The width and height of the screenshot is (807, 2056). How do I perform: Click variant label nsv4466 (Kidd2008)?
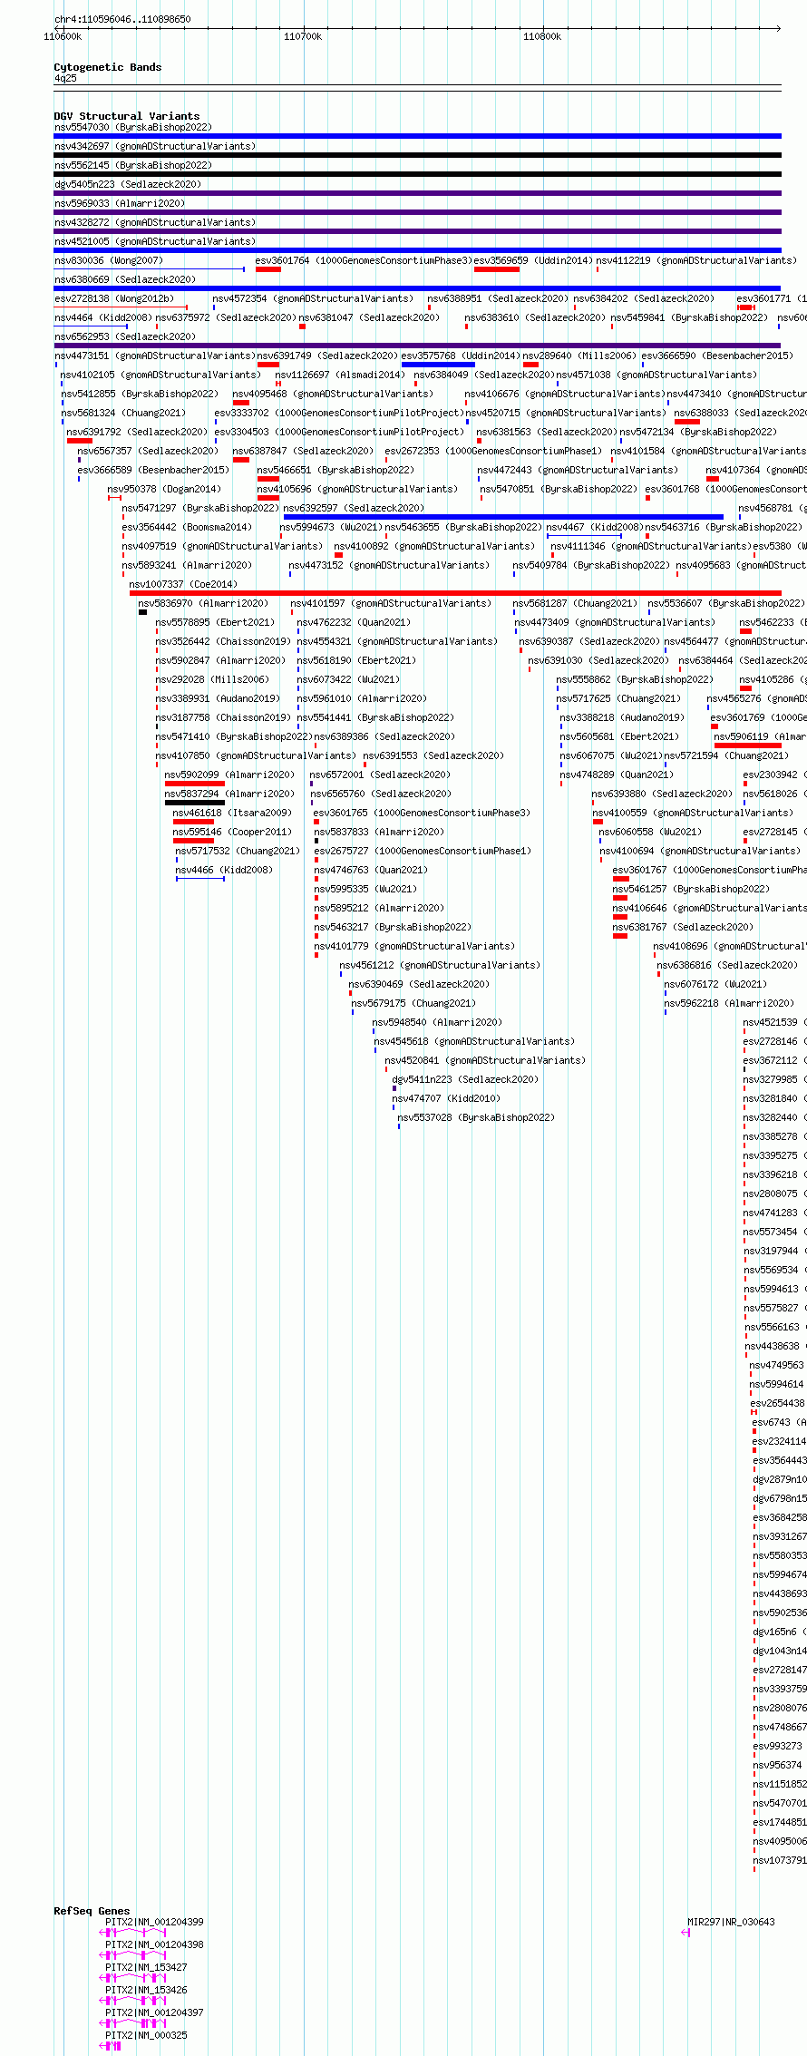[x=225, y=871]
